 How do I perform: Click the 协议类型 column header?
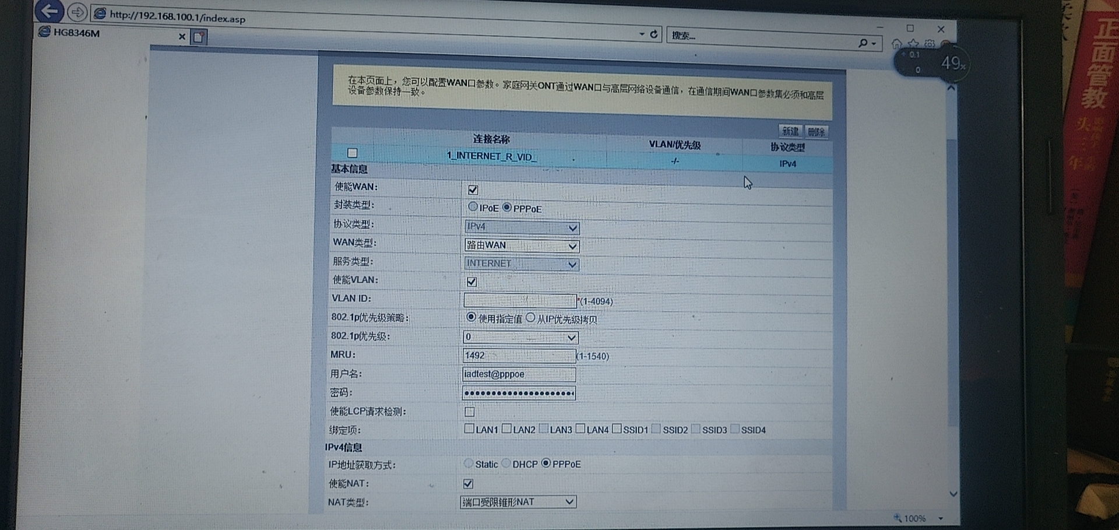[787, 147]
